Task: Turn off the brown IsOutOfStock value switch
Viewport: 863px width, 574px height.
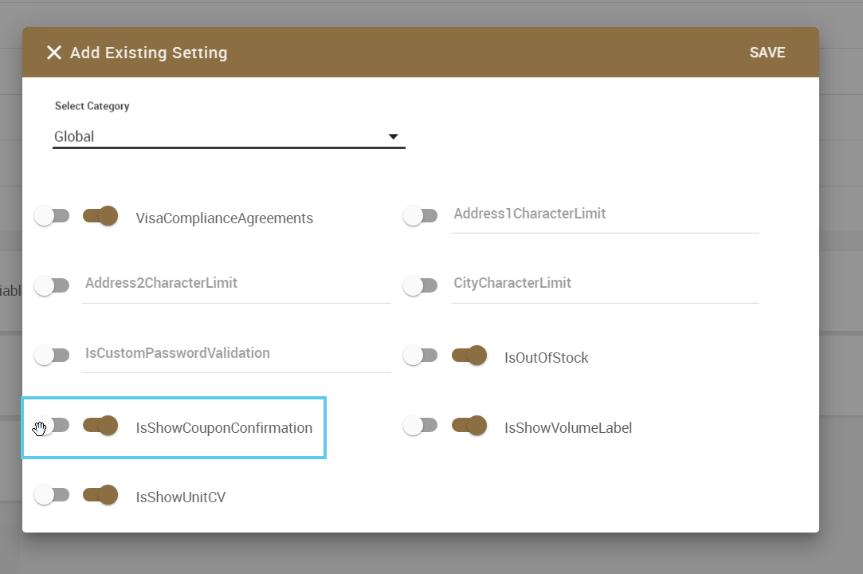Action: pos(469,356)
